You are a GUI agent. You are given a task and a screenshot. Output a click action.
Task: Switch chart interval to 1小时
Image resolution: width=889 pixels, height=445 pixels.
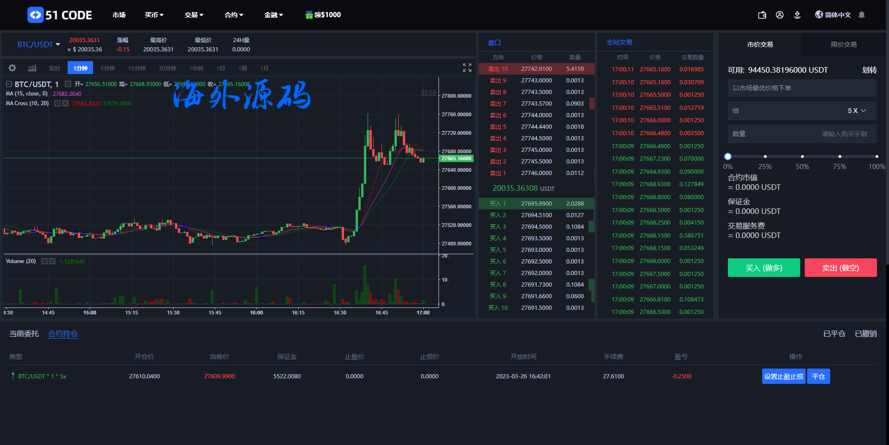(196, 68)
